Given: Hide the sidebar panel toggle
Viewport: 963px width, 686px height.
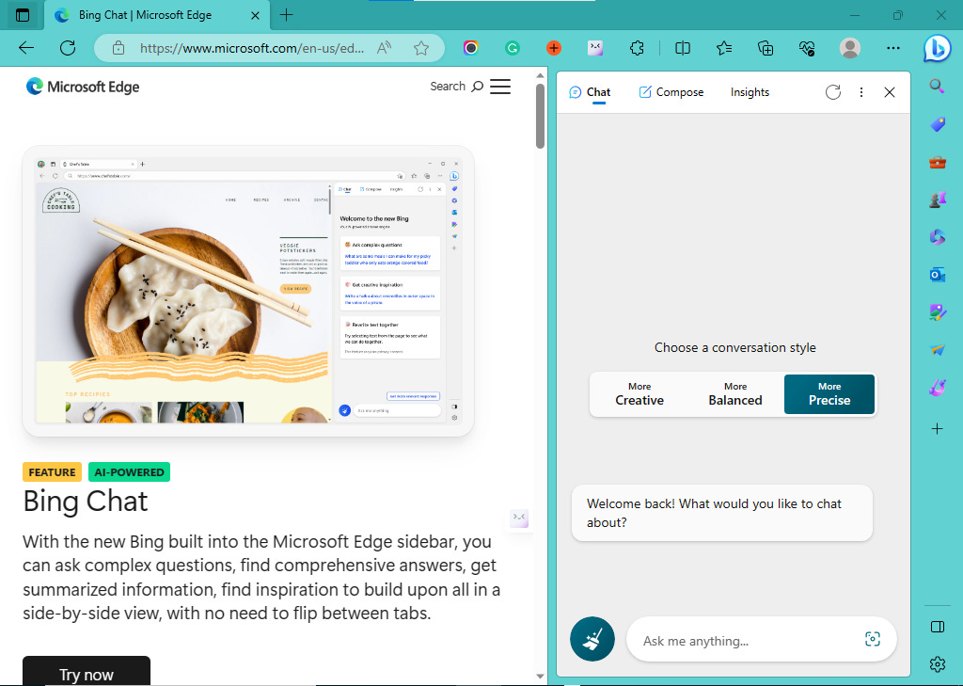Looking at the screenshot, I should pos(938,627).
